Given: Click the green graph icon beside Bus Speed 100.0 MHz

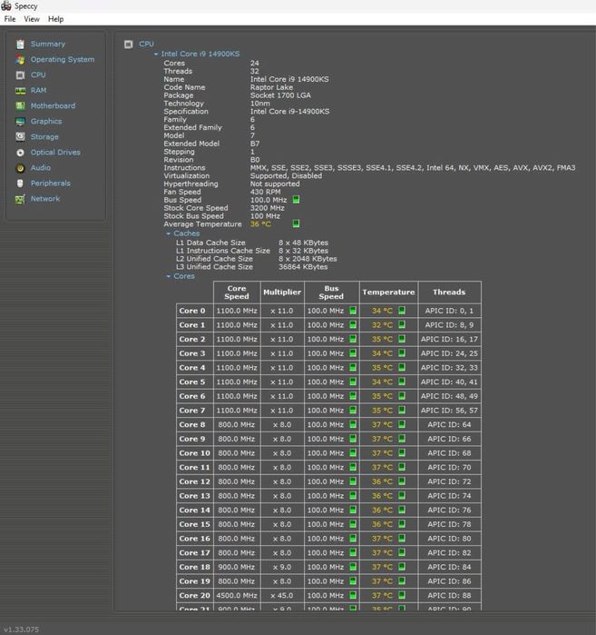Looking at the screenshot, I should point(296,200).
